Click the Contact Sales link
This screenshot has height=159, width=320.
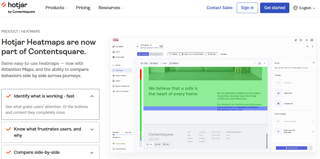point(219,8)
